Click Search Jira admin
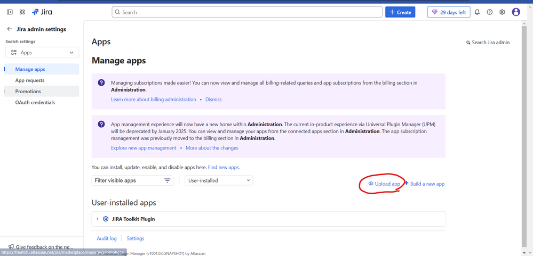This screenshot has height=256, width=533. (488, 43)
